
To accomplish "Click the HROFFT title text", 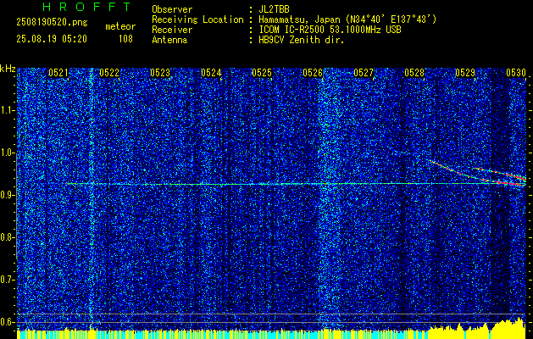I will coord(86,7).
